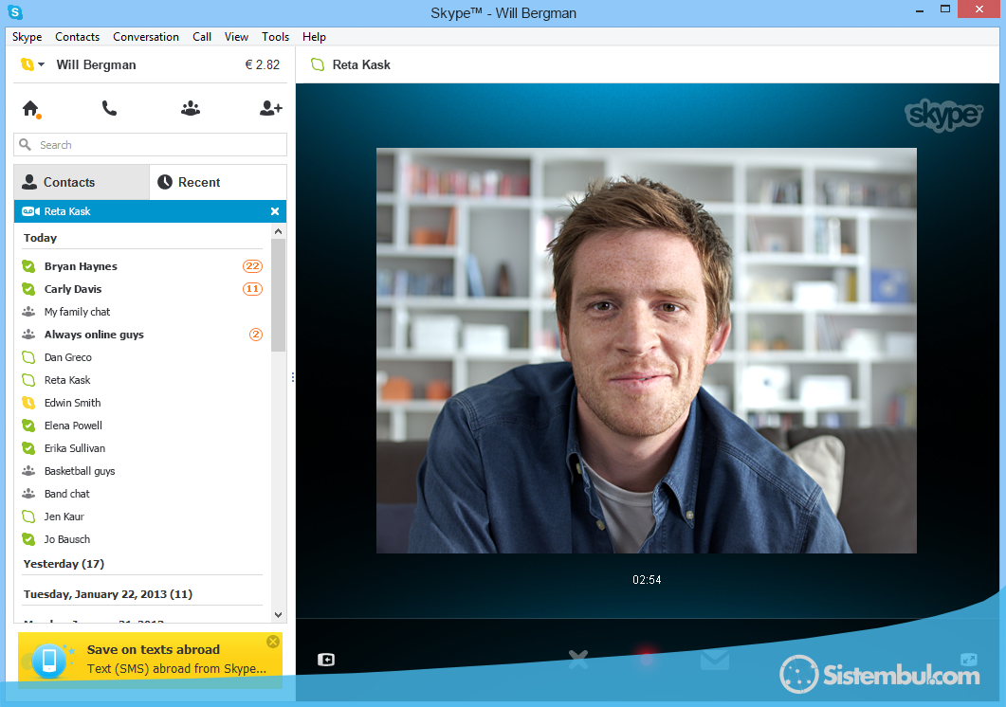This screenshot has height=707, width=1006.
Task: Switch to the Recent tab
Action: point(218,182)
